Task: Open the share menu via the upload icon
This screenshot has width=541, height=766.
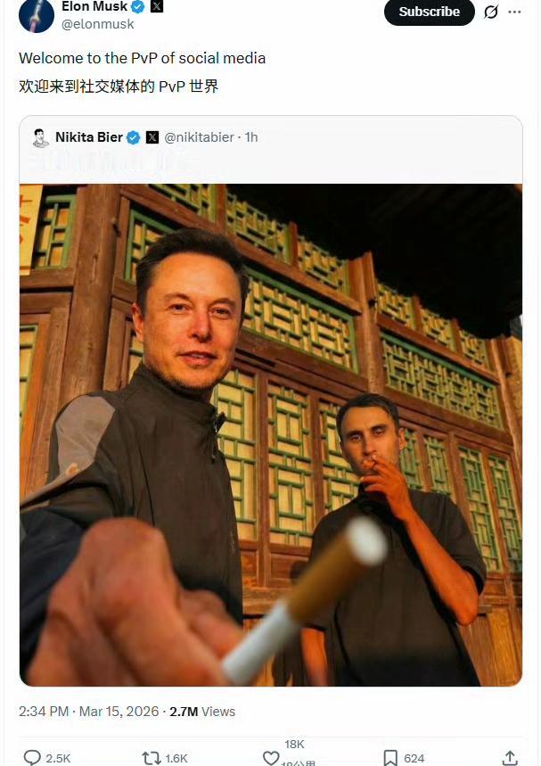Action: (509, 756)
